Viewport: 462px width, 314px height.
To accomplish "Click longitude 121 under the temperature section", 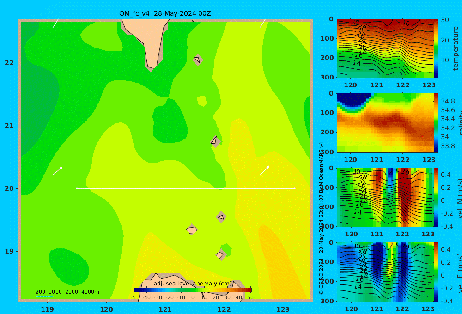I will click(377, 85).
